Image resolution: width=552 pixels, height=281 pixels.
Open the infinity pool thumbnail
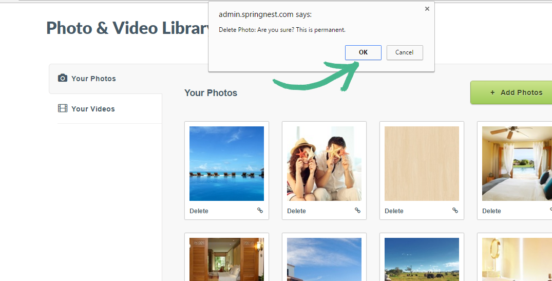pos(226,163)
